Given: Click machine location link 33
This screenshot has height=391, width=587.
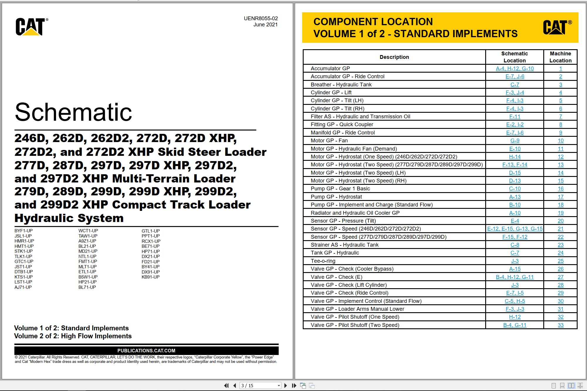Looking at the screenshot, I should (x=560, y=325).
